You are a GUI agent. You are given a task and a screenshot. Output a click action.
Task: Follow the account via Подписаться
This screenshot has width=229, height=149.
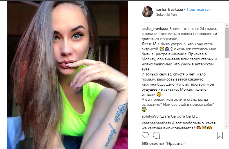[x=199, y=10]
